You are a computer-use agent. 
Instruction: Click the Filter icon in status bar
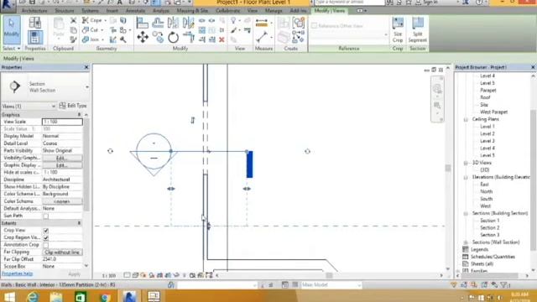[x=504, y=284]
